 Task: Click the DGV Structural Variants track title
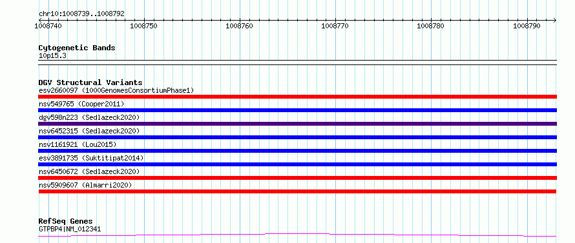90,83
